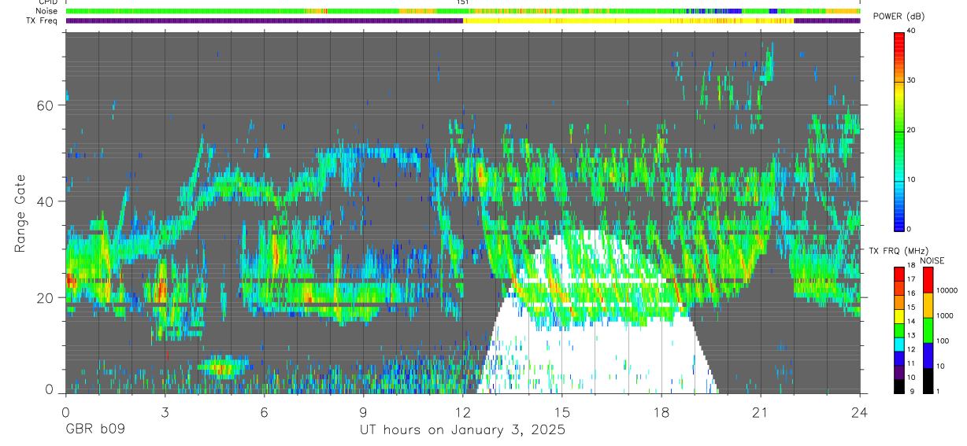
Task: Click the 30 value on the POWER scale
Action: [911, 80]
